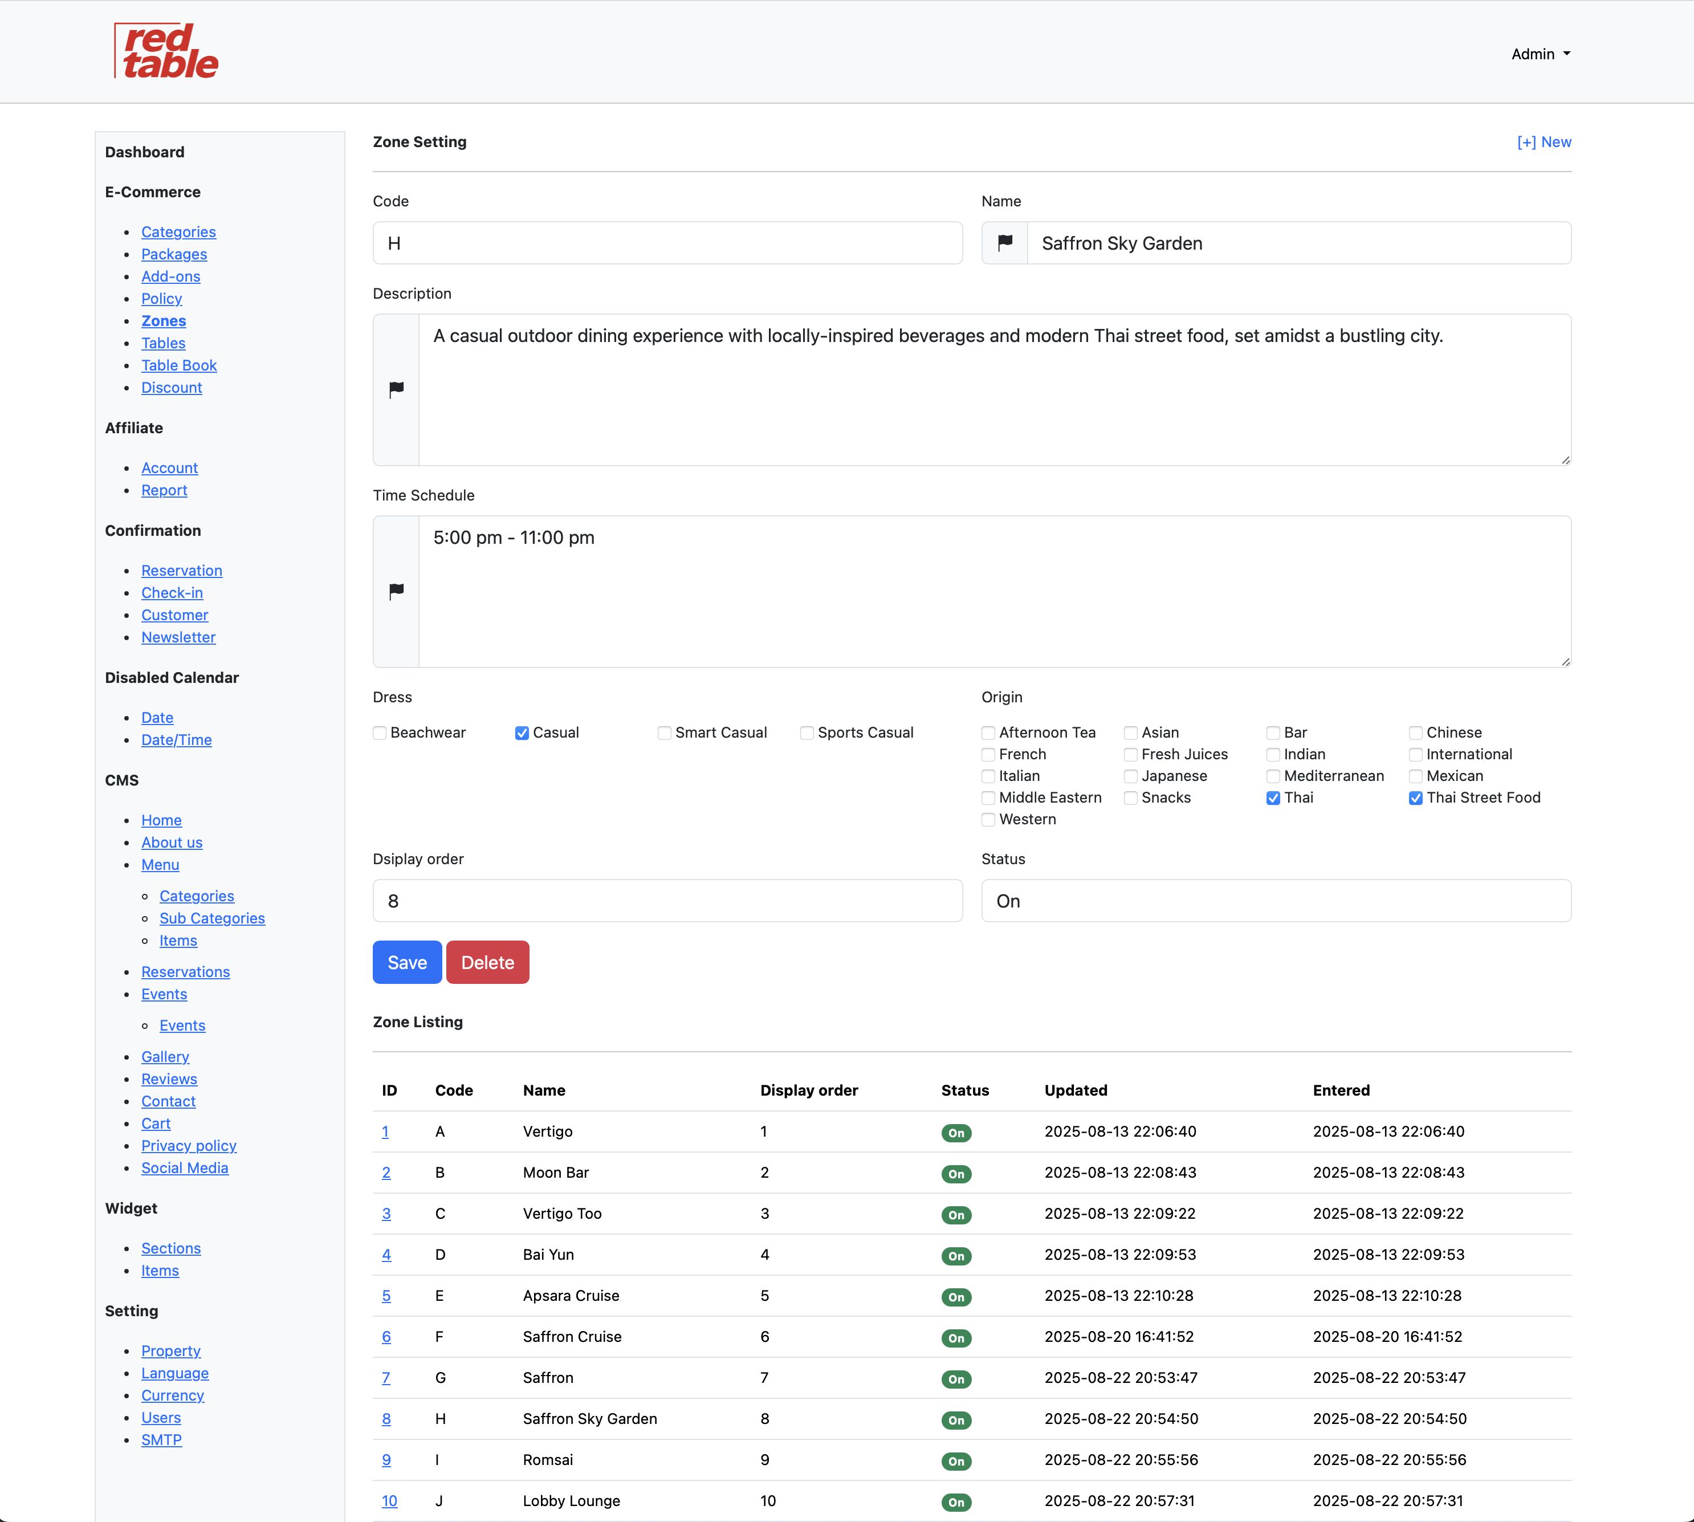Click the On badge for Bai Yun row

pos(956,1256)
